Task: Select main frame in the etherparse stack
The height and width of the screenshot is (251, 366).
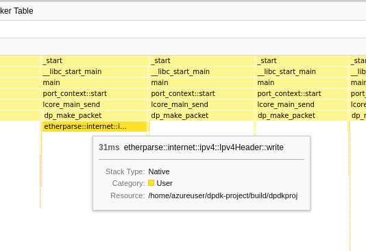Action: (x=95, y=82)
